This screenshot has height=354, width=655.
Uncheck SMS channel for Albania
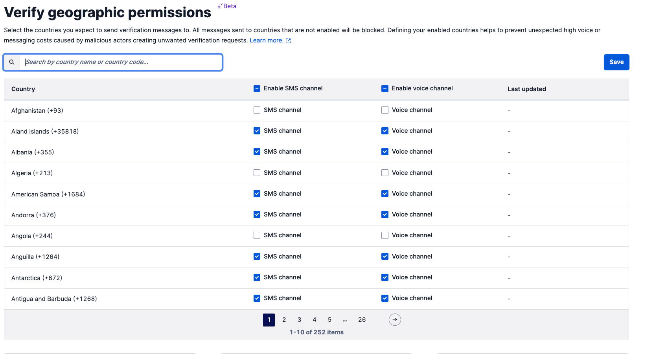pos(257,152)
